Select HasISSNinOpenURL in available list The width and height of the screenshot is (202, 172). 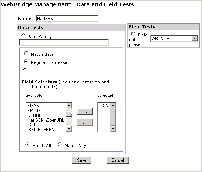[x=46, y=120]
